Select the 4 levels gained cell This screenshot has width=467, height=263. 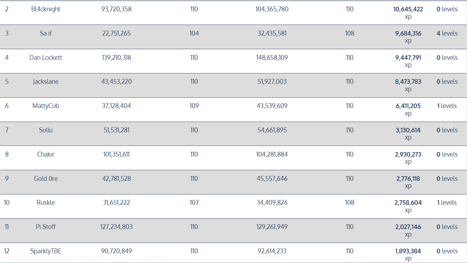[x=447, y=33]
